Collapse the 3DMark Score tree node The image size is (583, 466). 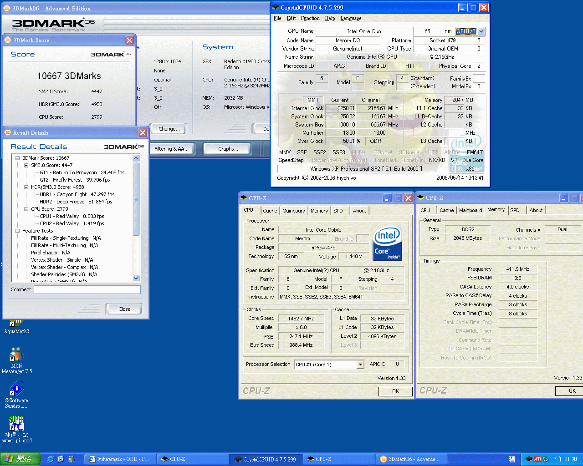(x=18, y=158)
